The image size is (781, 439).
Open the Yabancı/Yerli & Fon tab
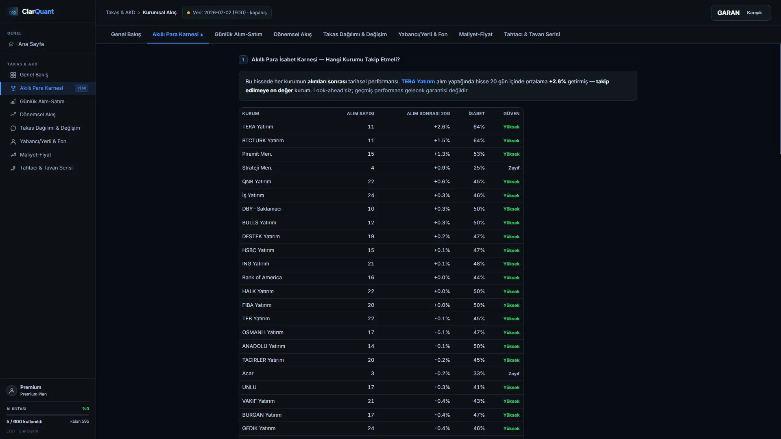[423, 35]
